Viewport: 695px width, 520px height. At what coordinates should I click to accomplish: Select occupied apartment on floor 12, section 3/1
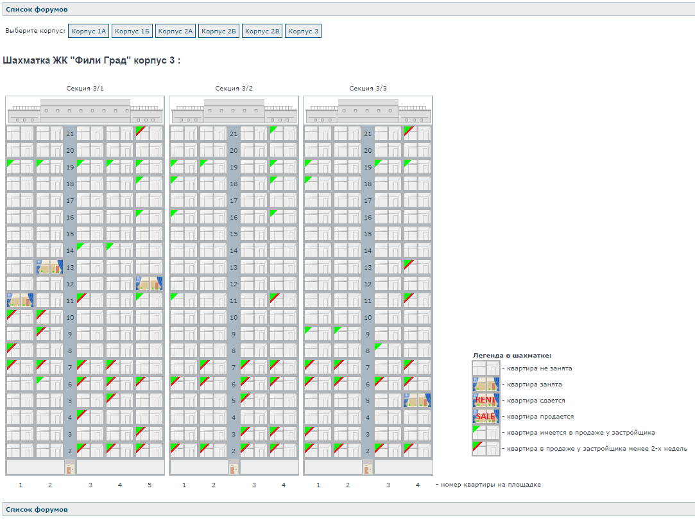click(x=149, y=284)
